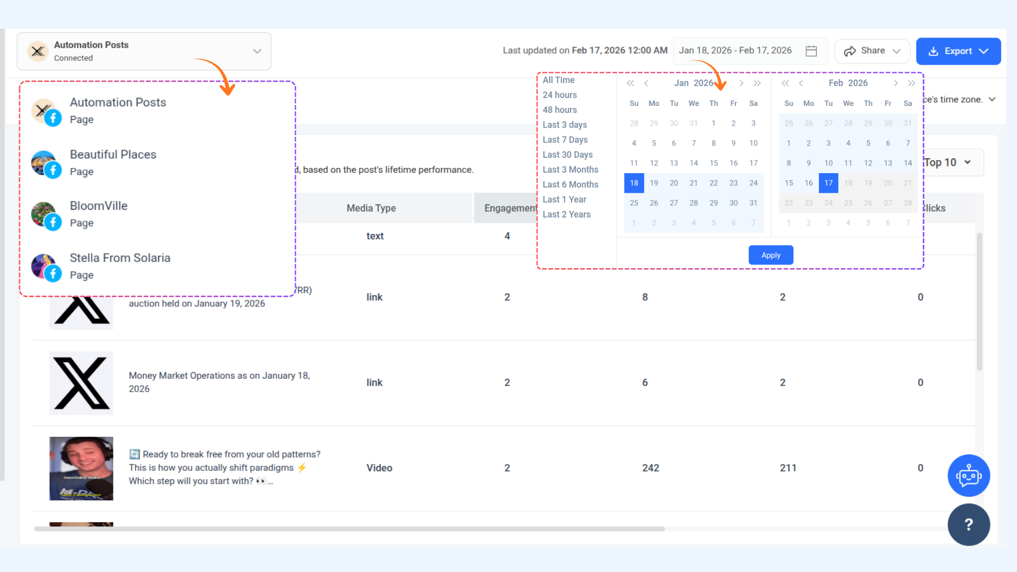Jump forward a year in February calendar
Viewport: 1017px width, 572px height.
point(912,83)
